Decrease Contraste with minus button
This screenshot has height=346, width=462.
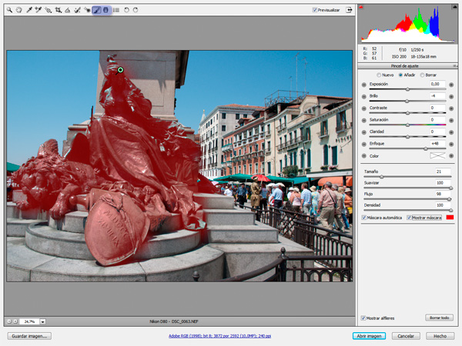[x=364, y=108]
